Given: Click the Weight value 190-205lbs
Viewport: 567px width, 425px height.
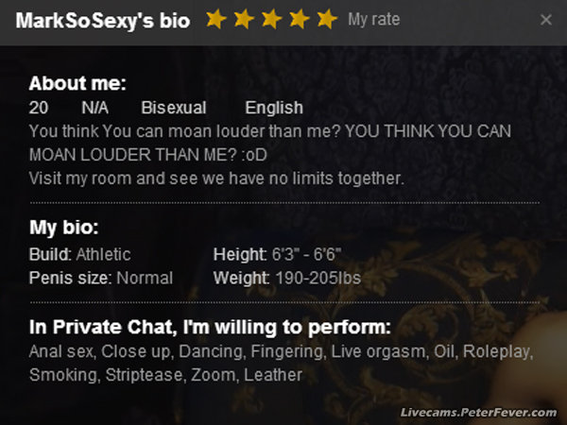Looking at the screenshot, I should pos(318,278).
